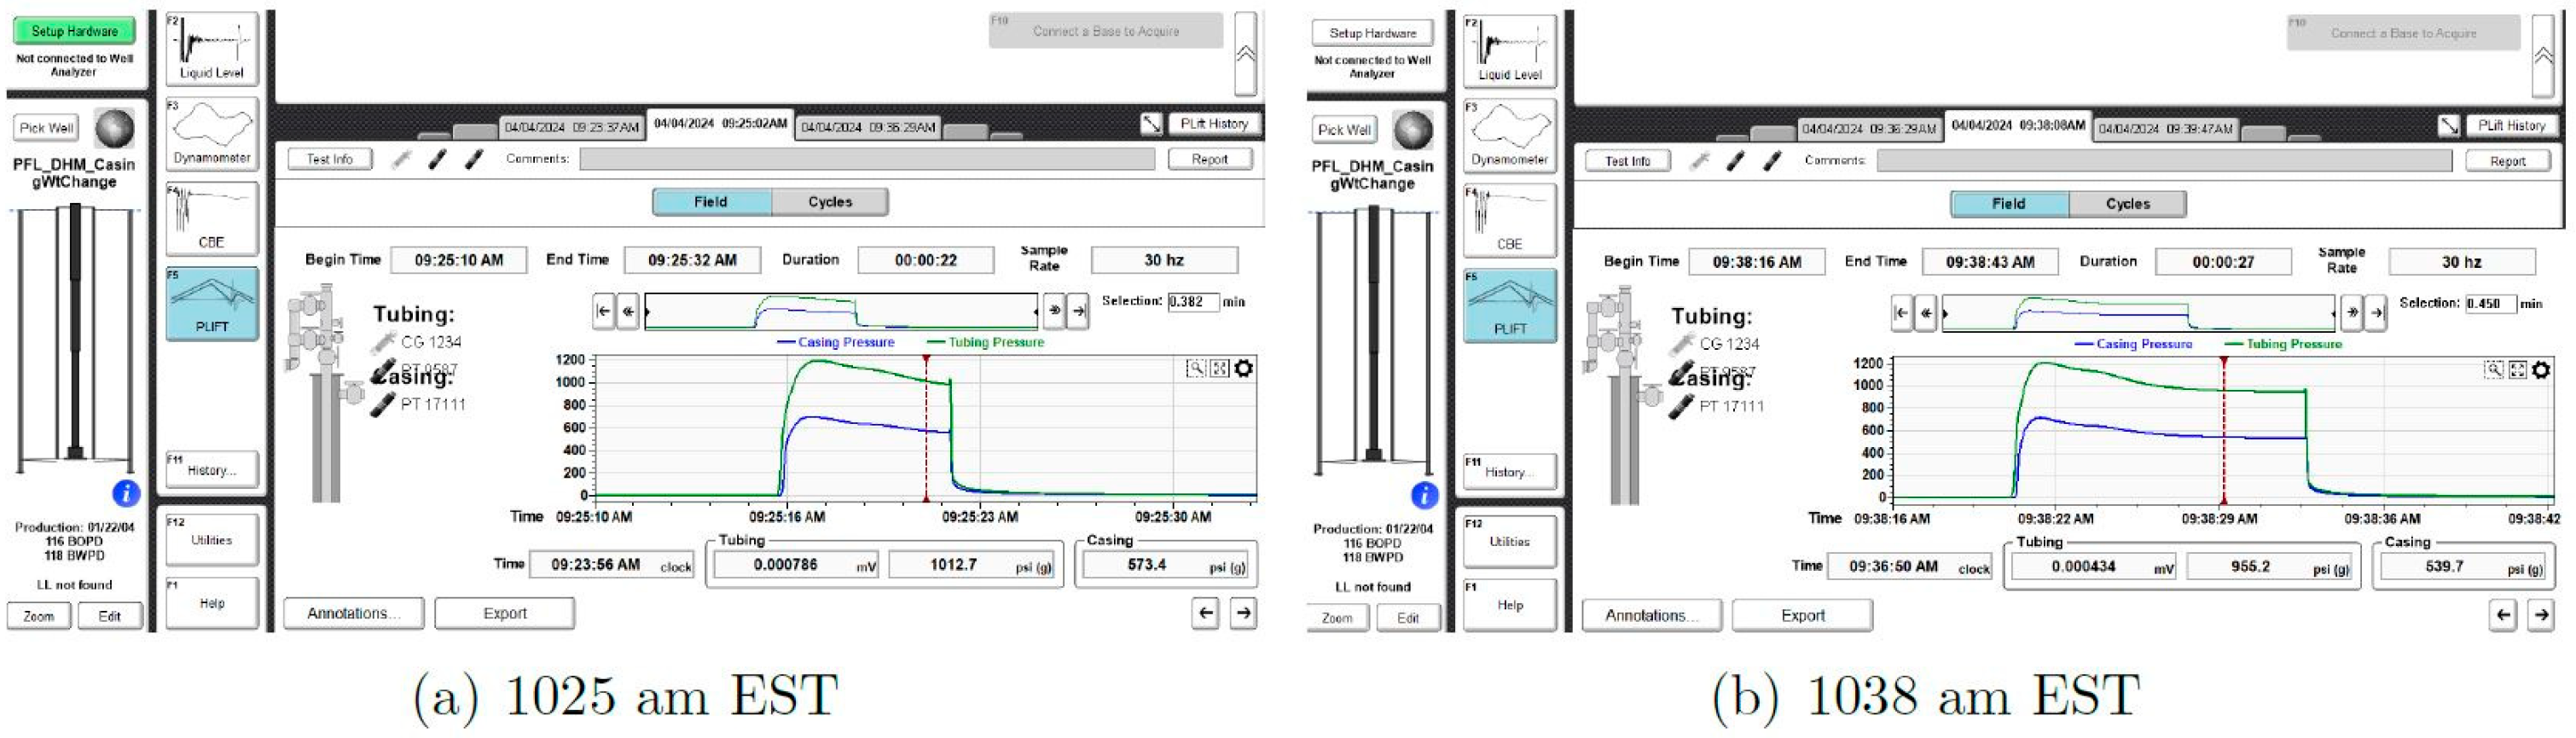Select 09:25:02AM test tab in (a)
This screenshot has height=738, width=2576.
point(720,124)
